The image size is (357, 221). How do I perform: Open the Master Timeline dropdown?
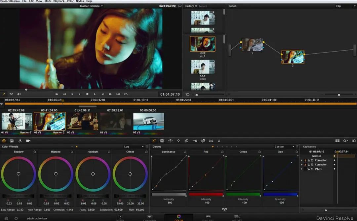92,6
